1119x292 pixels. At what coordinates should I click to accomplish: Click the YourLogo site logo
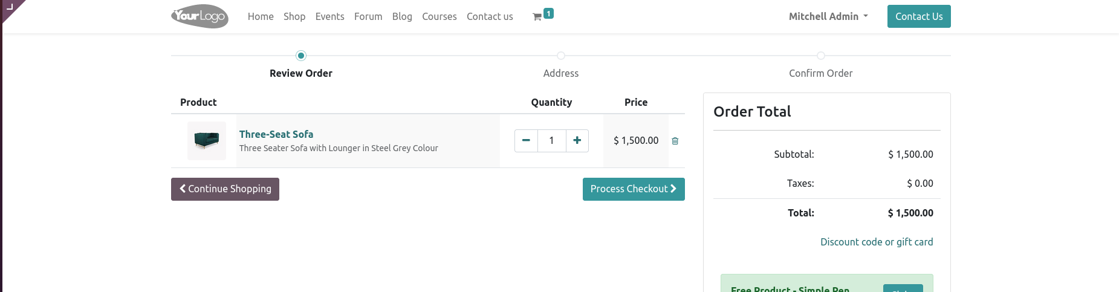(x=199, y=16)
